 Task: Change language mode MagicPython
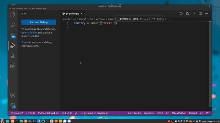(179, 113)
